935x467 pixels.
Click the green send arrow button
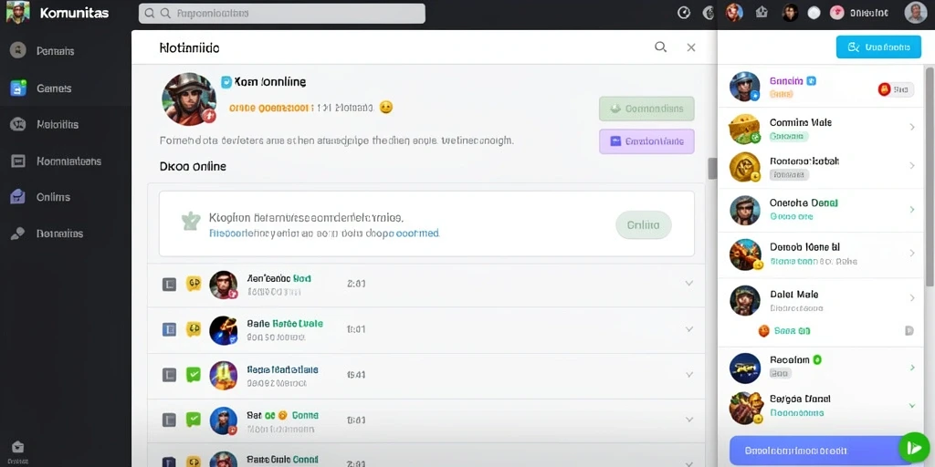(913, 447)
